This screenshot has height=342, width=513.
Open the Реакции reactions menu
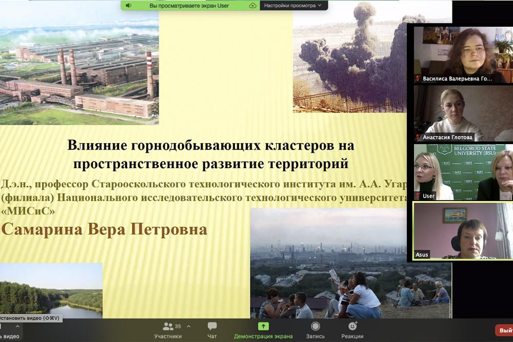click(352, 330)
